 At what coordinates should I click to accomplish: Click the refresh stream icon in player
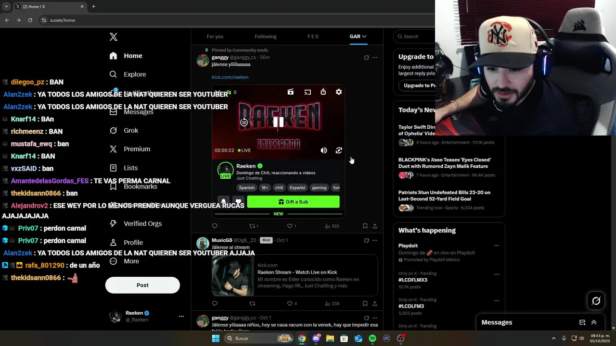(339, 150)
